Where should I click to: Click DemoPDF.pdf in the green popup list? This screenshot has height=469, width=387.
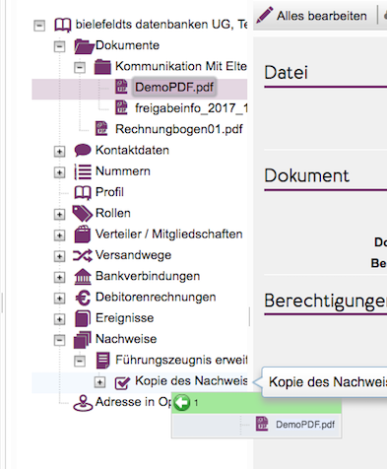(305, 425)
